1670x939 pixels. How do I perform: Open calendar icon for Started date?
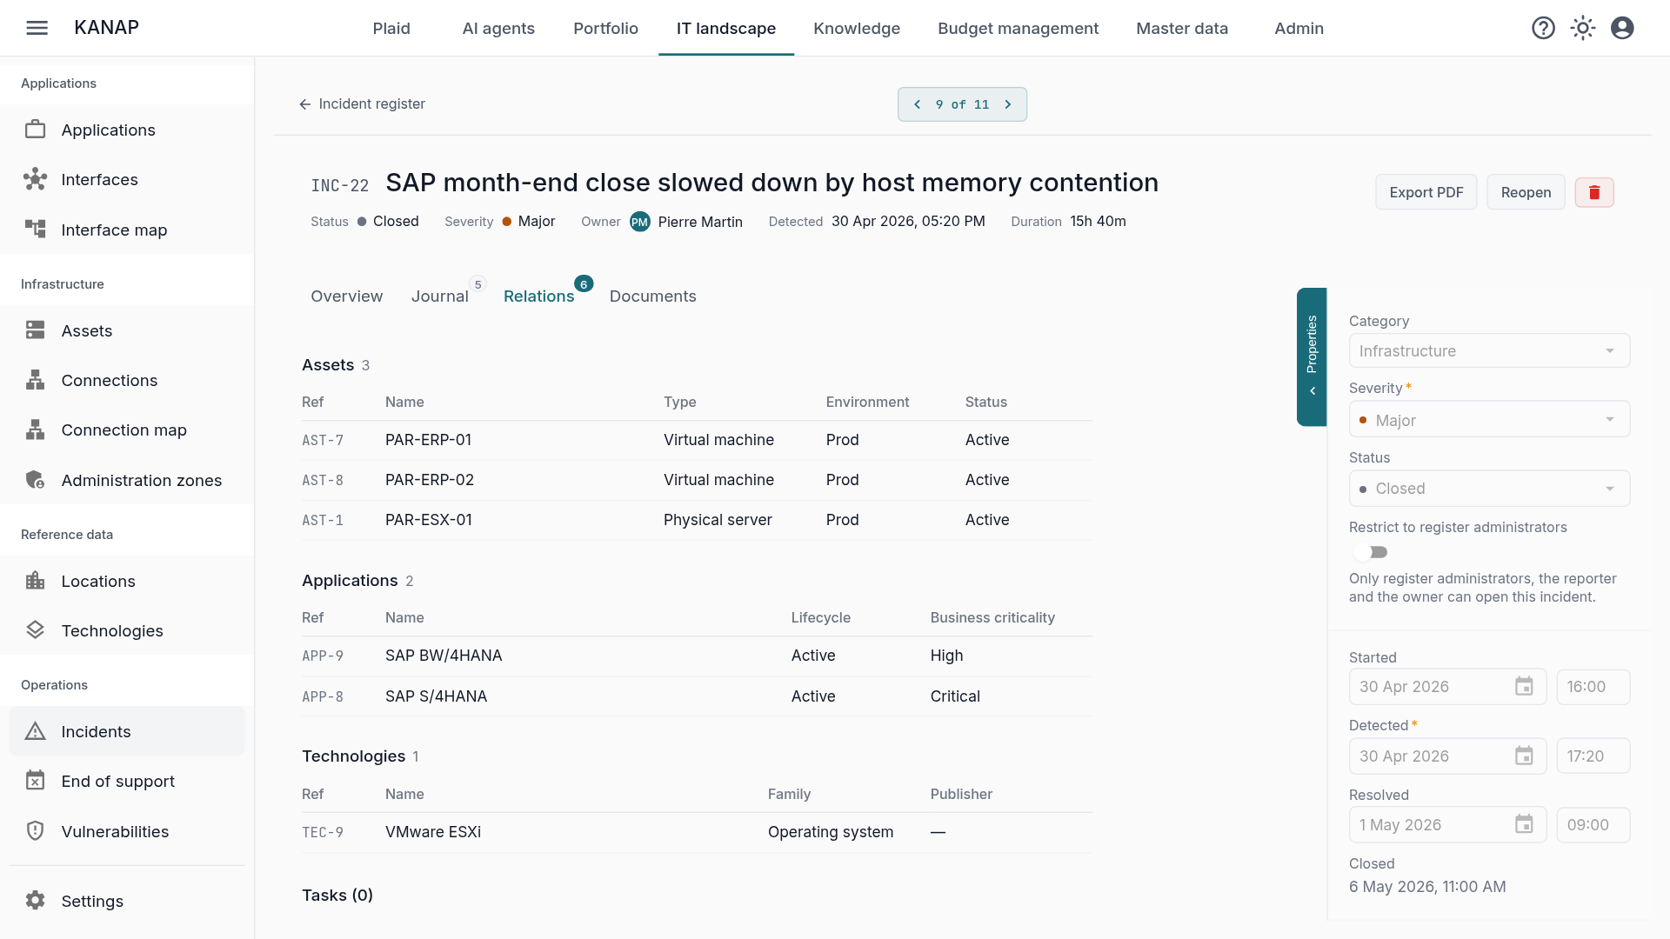click(1524, 686)
